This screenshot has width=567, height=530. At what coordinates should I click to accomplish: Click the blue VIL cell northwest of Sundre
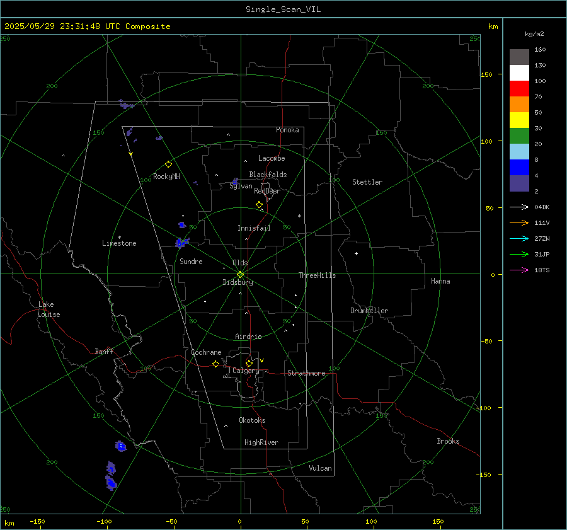click(182, 243)
